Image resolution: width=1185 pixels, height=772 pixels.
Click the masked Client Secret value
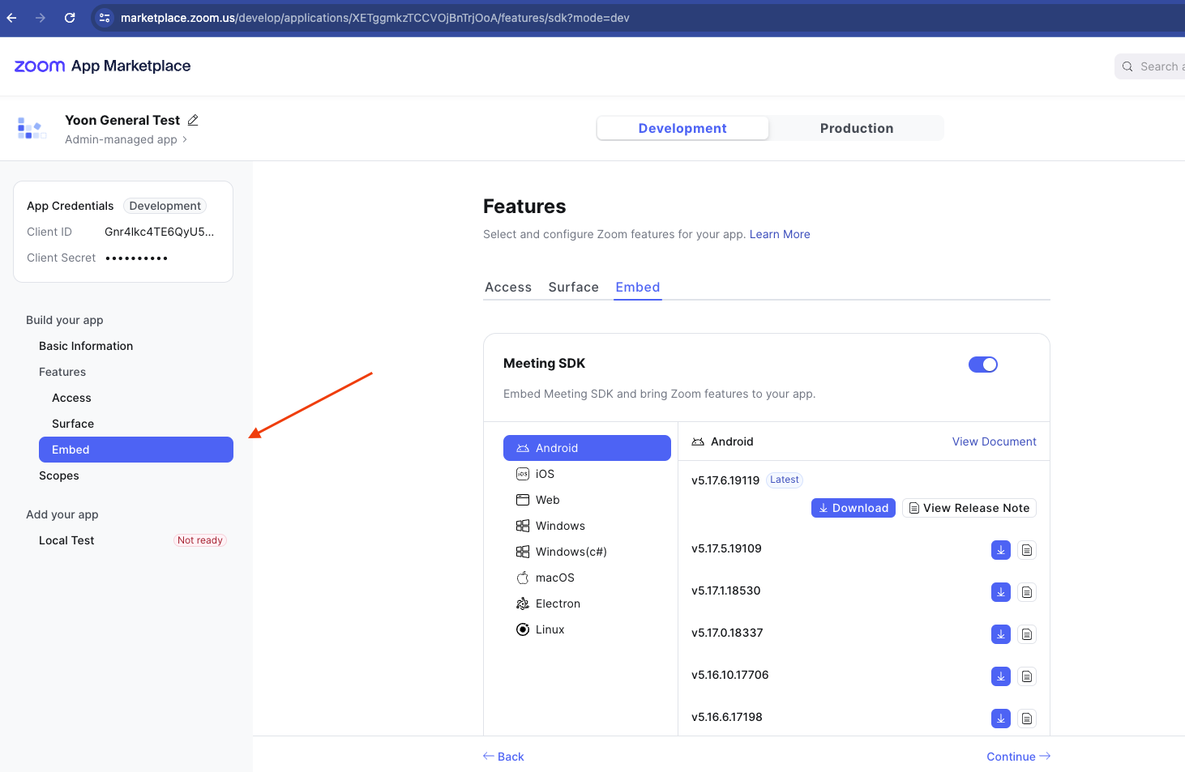(136, 258)
